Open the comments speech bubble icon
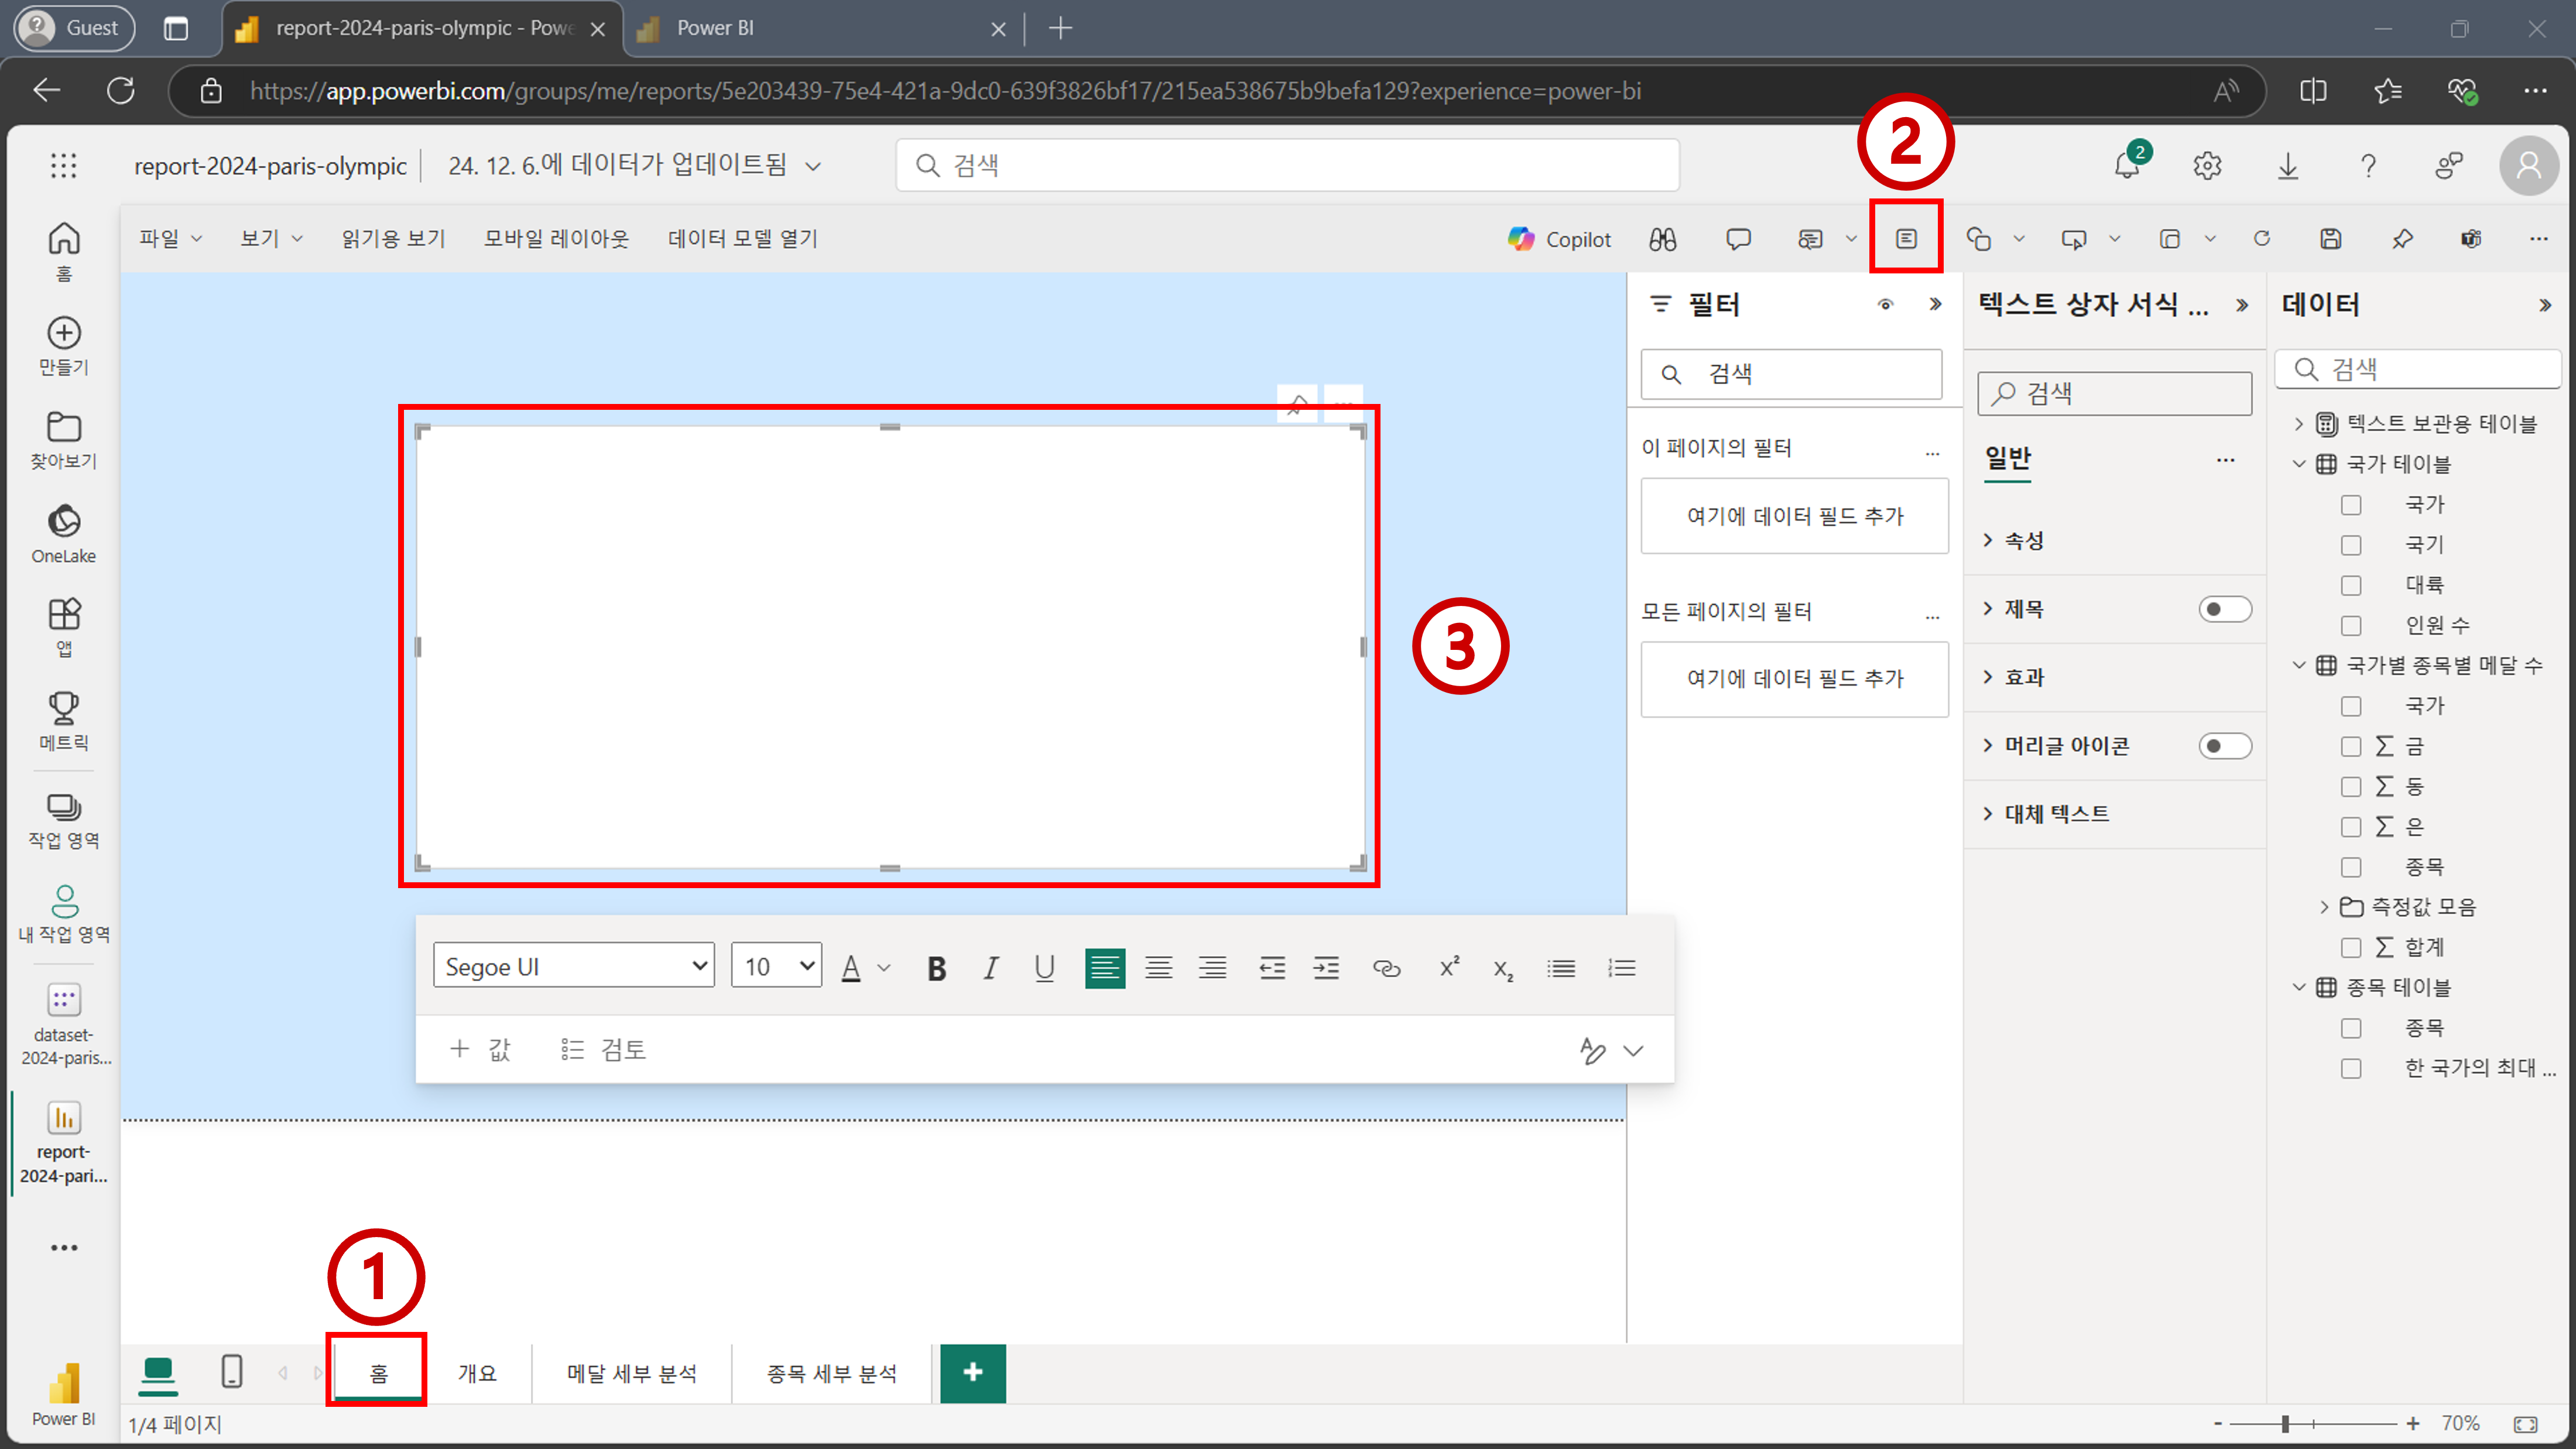 coord(1738,239)
